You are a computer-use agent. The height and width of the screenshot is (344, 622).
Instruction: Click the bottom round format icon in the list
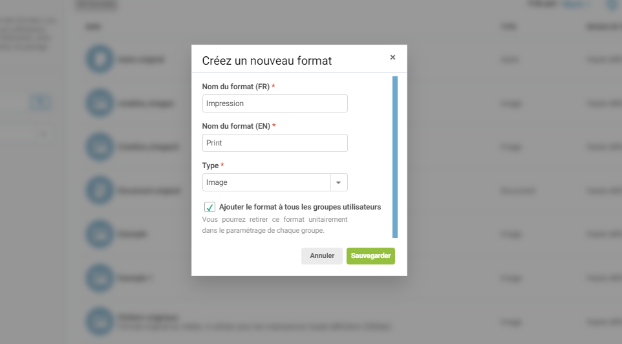point(100,321)
